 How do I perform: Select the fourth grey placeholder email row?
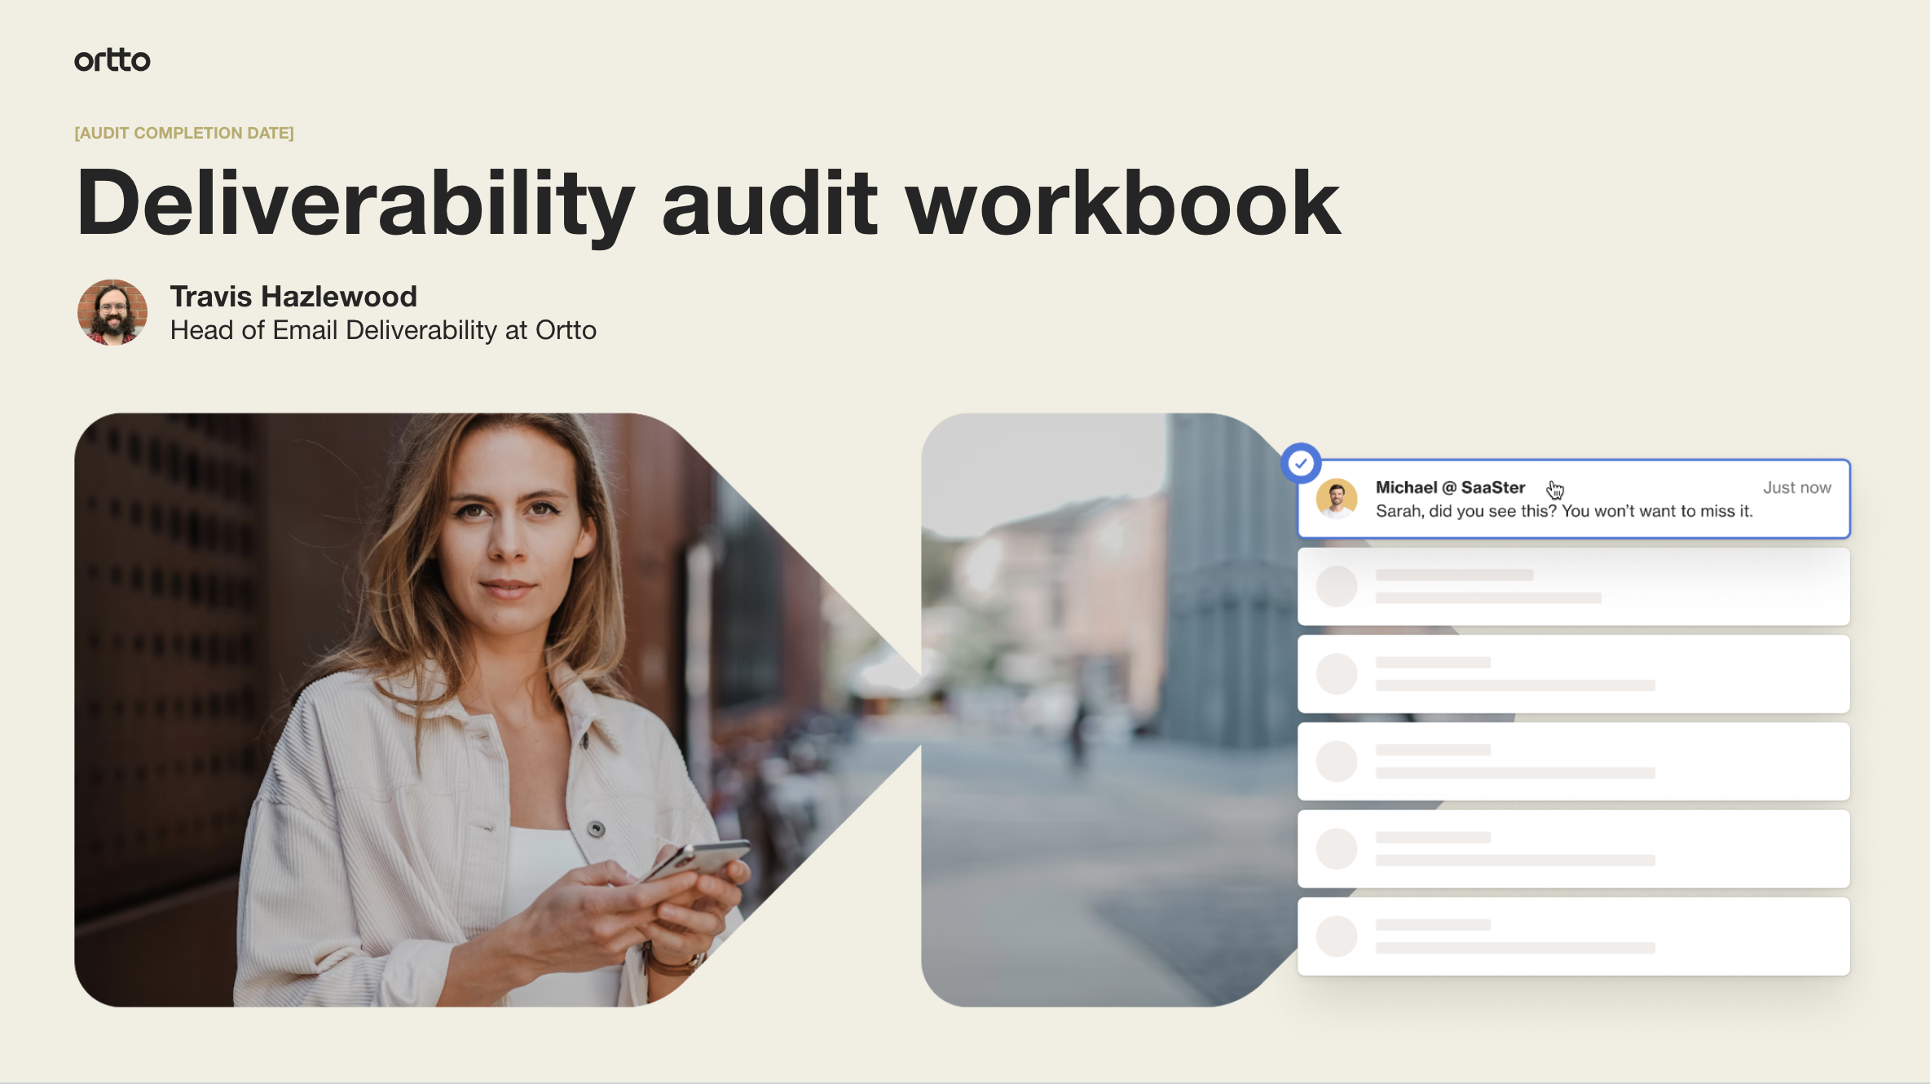coord(1573,848)
